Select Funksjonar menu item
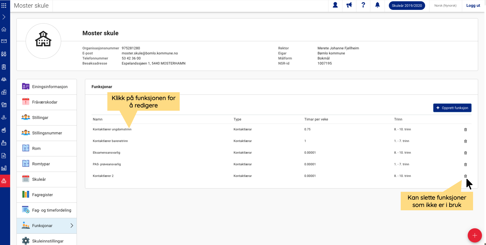Image resolution: width=486 pixels, height=245 pixels. coord(47,226)
